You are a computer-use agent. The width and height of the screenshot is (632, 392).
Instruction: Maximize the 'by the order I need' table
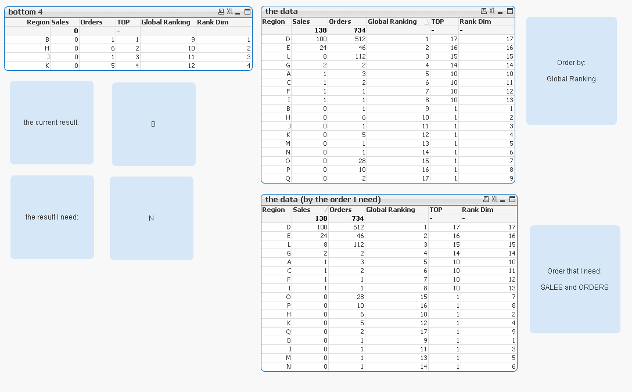[512, 199]
